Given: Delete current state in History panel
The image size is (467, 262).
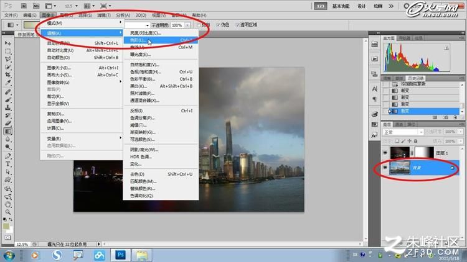Looking at the screenshot, I should click(455, 117).
